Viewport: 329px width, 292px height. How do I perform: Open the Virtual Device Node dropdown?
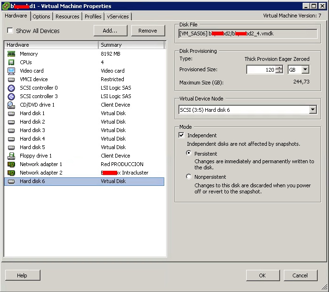(313, 110)
